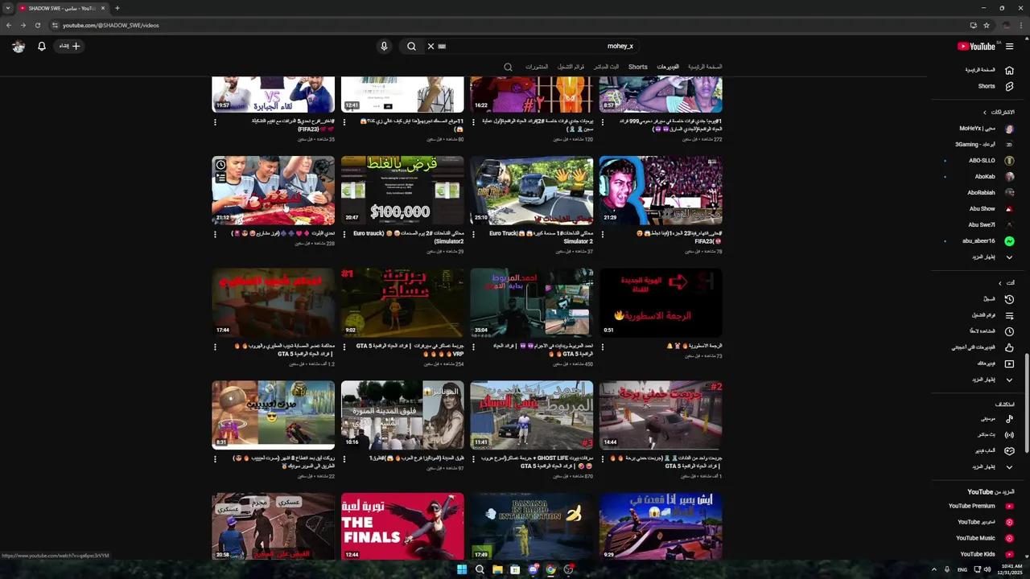Screen dimensions: 1030x579
Task: Go to Home via sidebar house icon
Action: (1009, 70)
